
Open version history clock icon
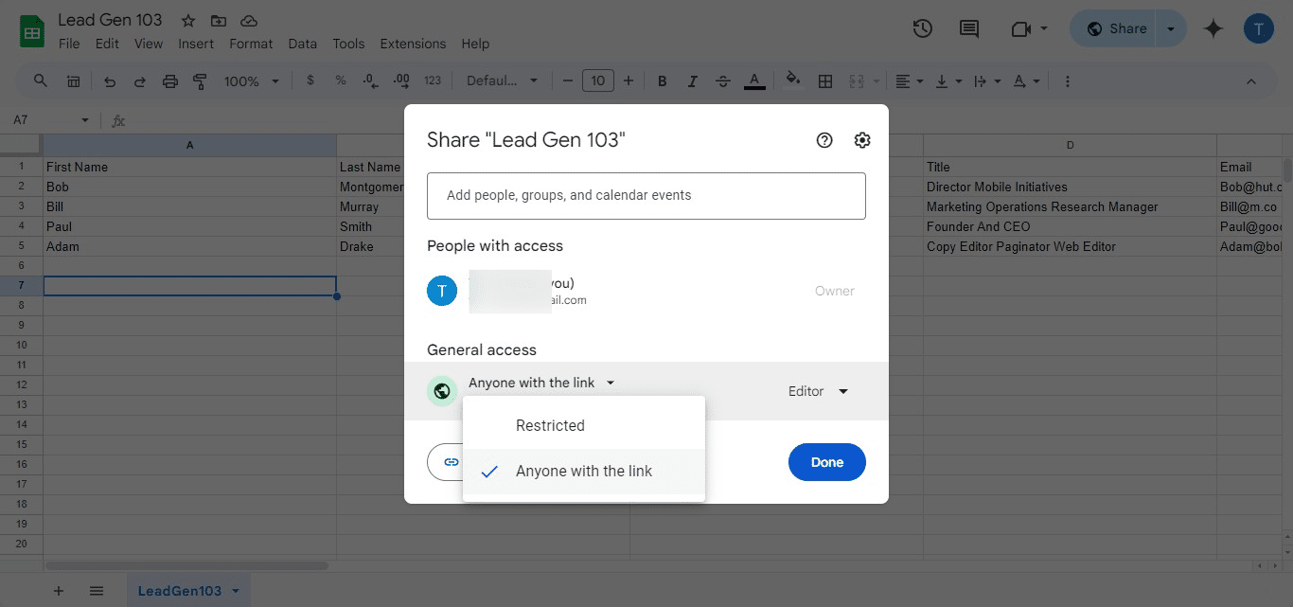(x=922, y=28)
